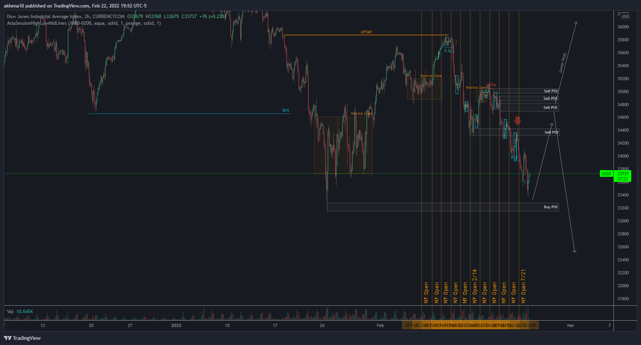This screenshot has height=345, width=641.
Task: Select the Buy POI zone label
Action: coord(550,207)
